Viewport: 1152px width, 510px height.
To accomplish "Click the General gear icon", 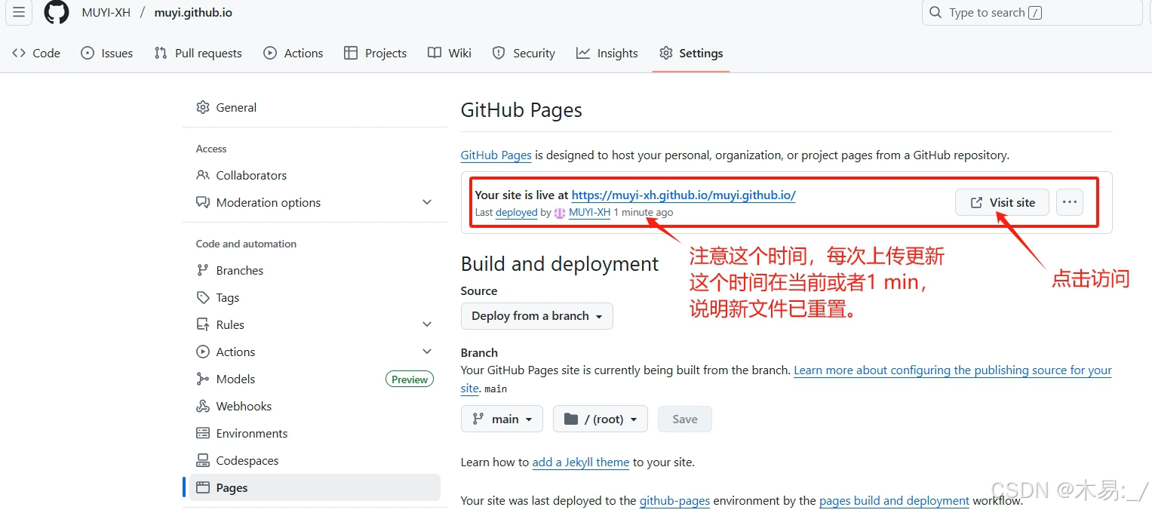I will click(202, 107).
